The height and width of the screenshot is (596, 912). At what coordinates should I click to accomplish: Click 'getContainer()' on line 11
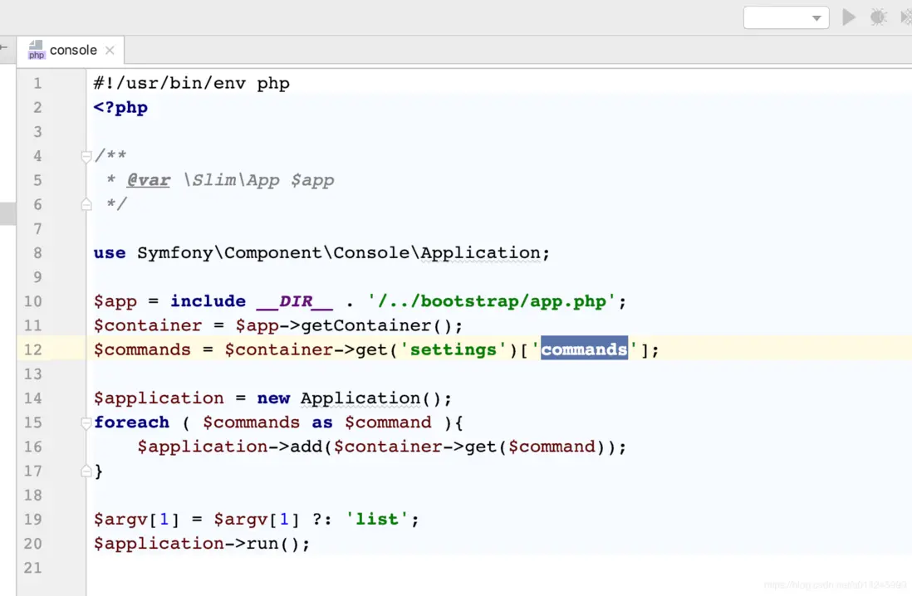(x=375, y=325)
